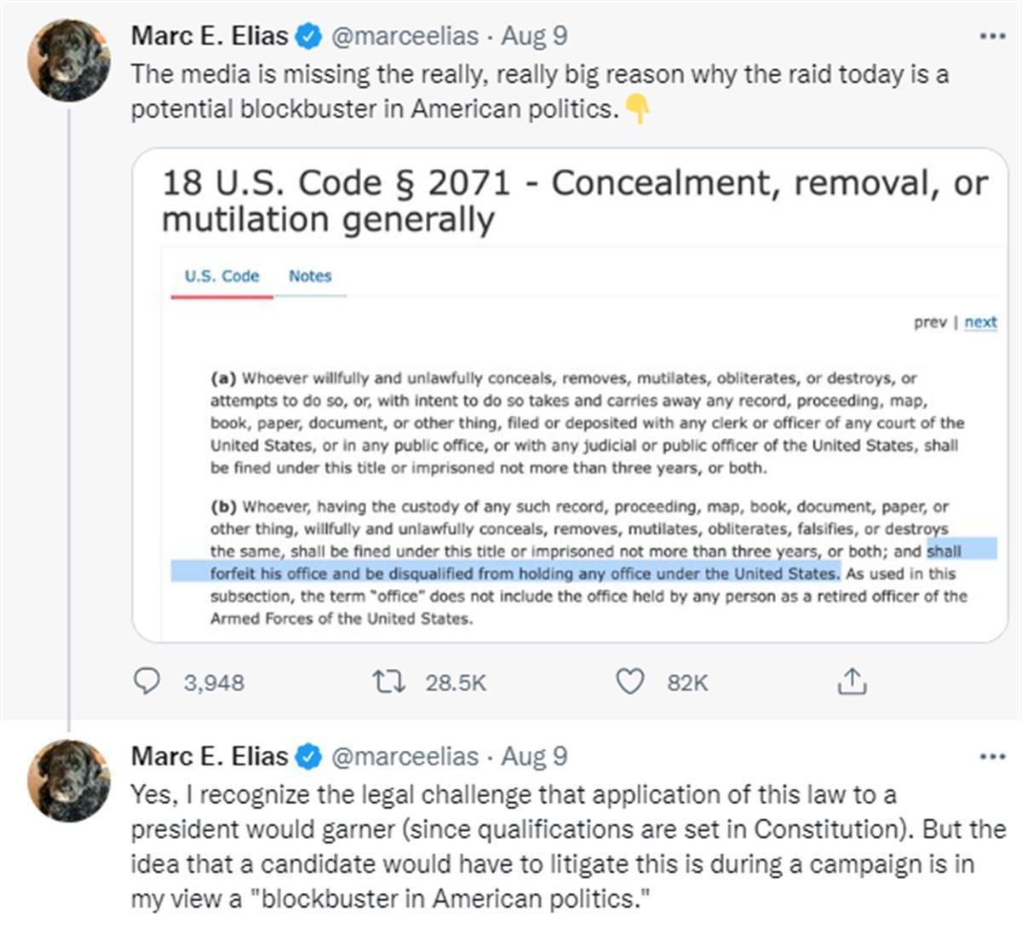The width and height of the screenshot is (1022, 941).
Task: Switch to the Notes tab
Action: (x=310, y=276)
